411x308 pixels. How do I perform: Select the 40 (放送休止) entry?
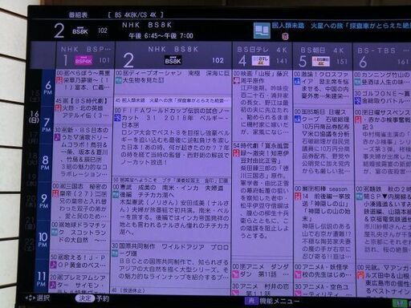coord(169,290)
